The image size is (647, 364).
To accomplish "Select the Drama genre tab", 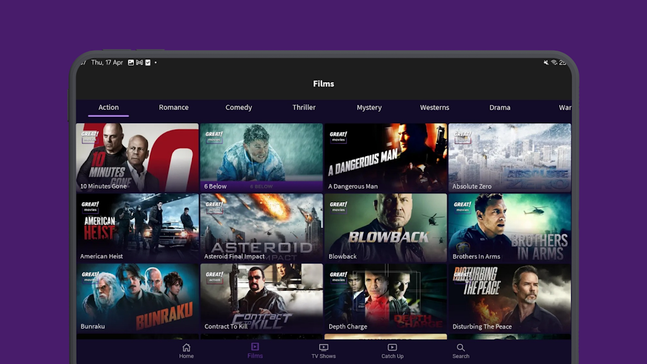I will point(500,107).
